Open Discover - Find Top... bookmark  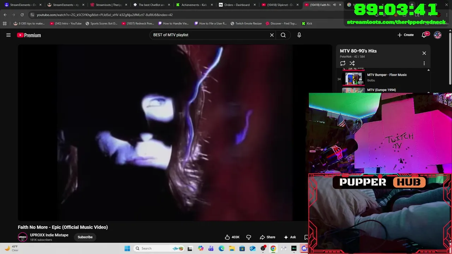(x=281, y=24)
